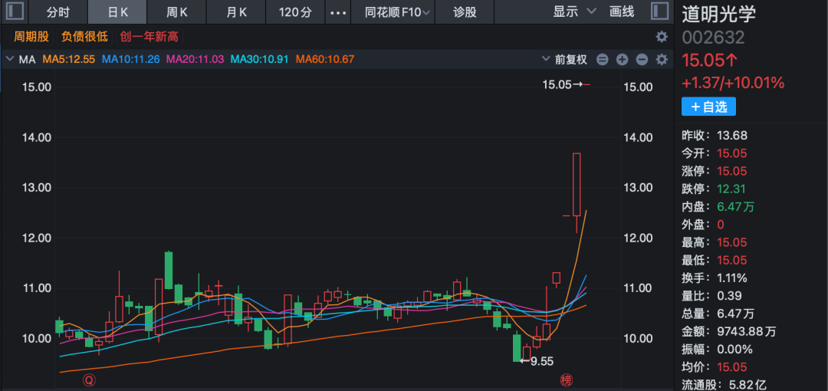Switch to the 分时 tab
Screen dimensions: 828x391
[x=58, y=12]
